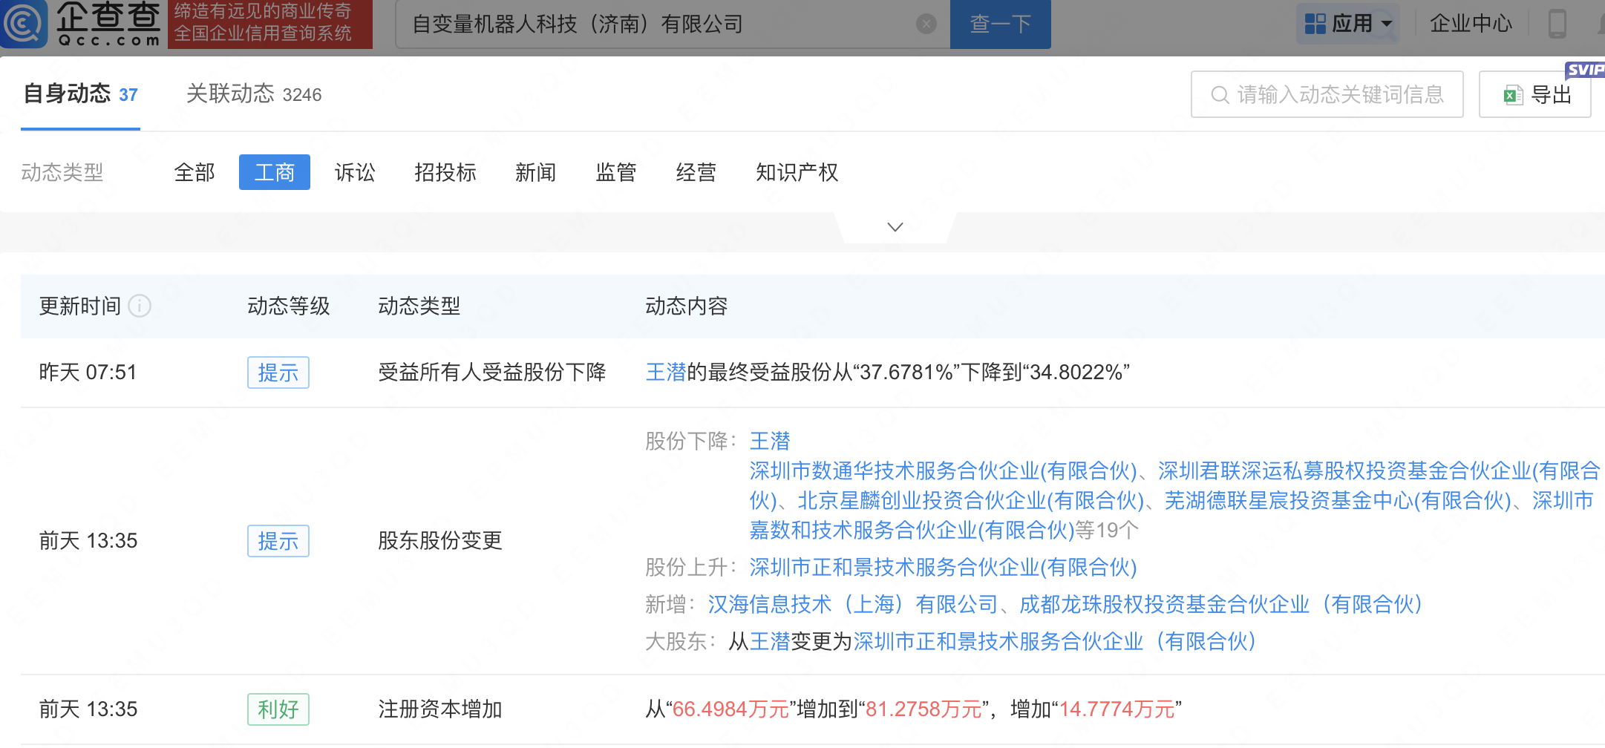Click the info icon beside 更新时间
Screen dimensions: 1605x748
pos(140,306)
